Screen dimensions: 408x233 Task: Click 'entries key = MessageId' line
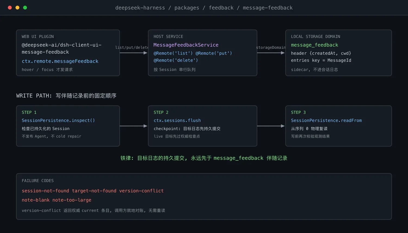pyautogui.click(x=321, y=60)
